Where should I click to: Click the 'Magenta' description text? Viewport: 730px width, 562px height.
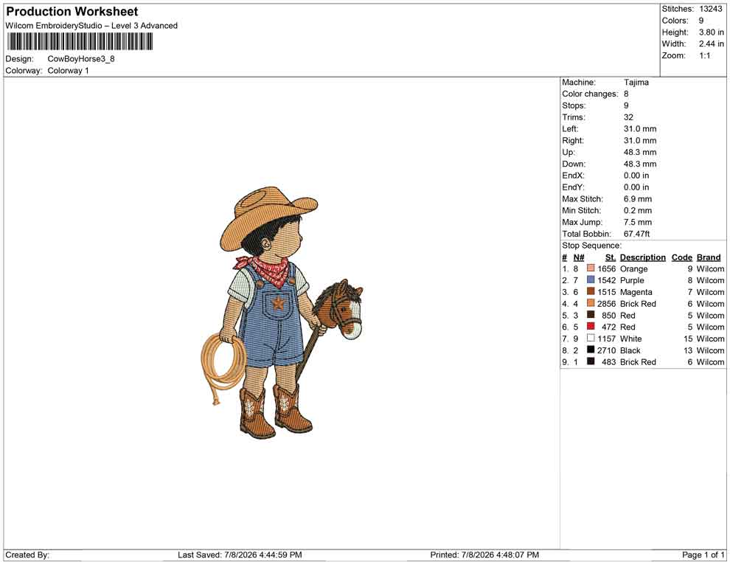636,292
